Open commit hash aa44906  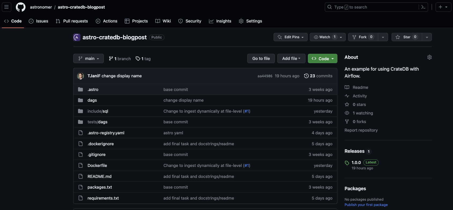click(265, 76)
